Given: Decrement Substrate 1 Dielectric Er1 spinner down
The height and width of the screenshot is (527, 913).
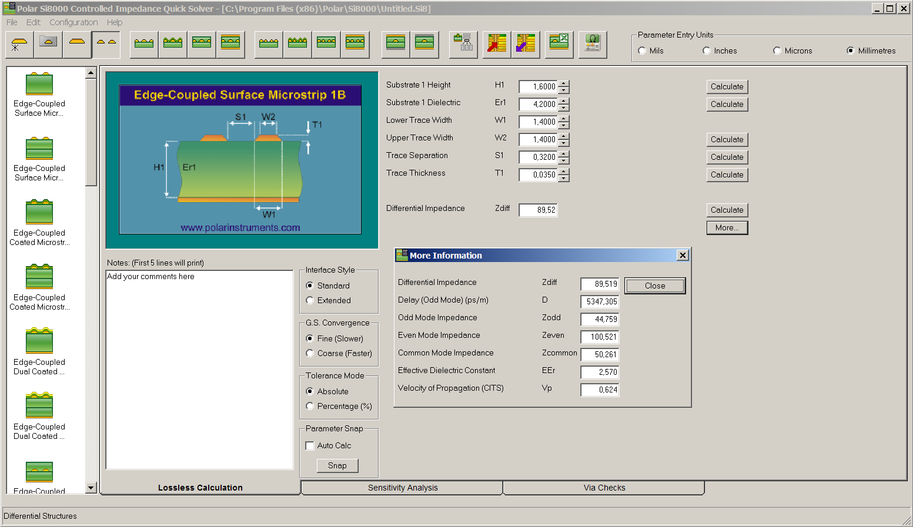Looking at the screenshot, I should coord(564,108).
